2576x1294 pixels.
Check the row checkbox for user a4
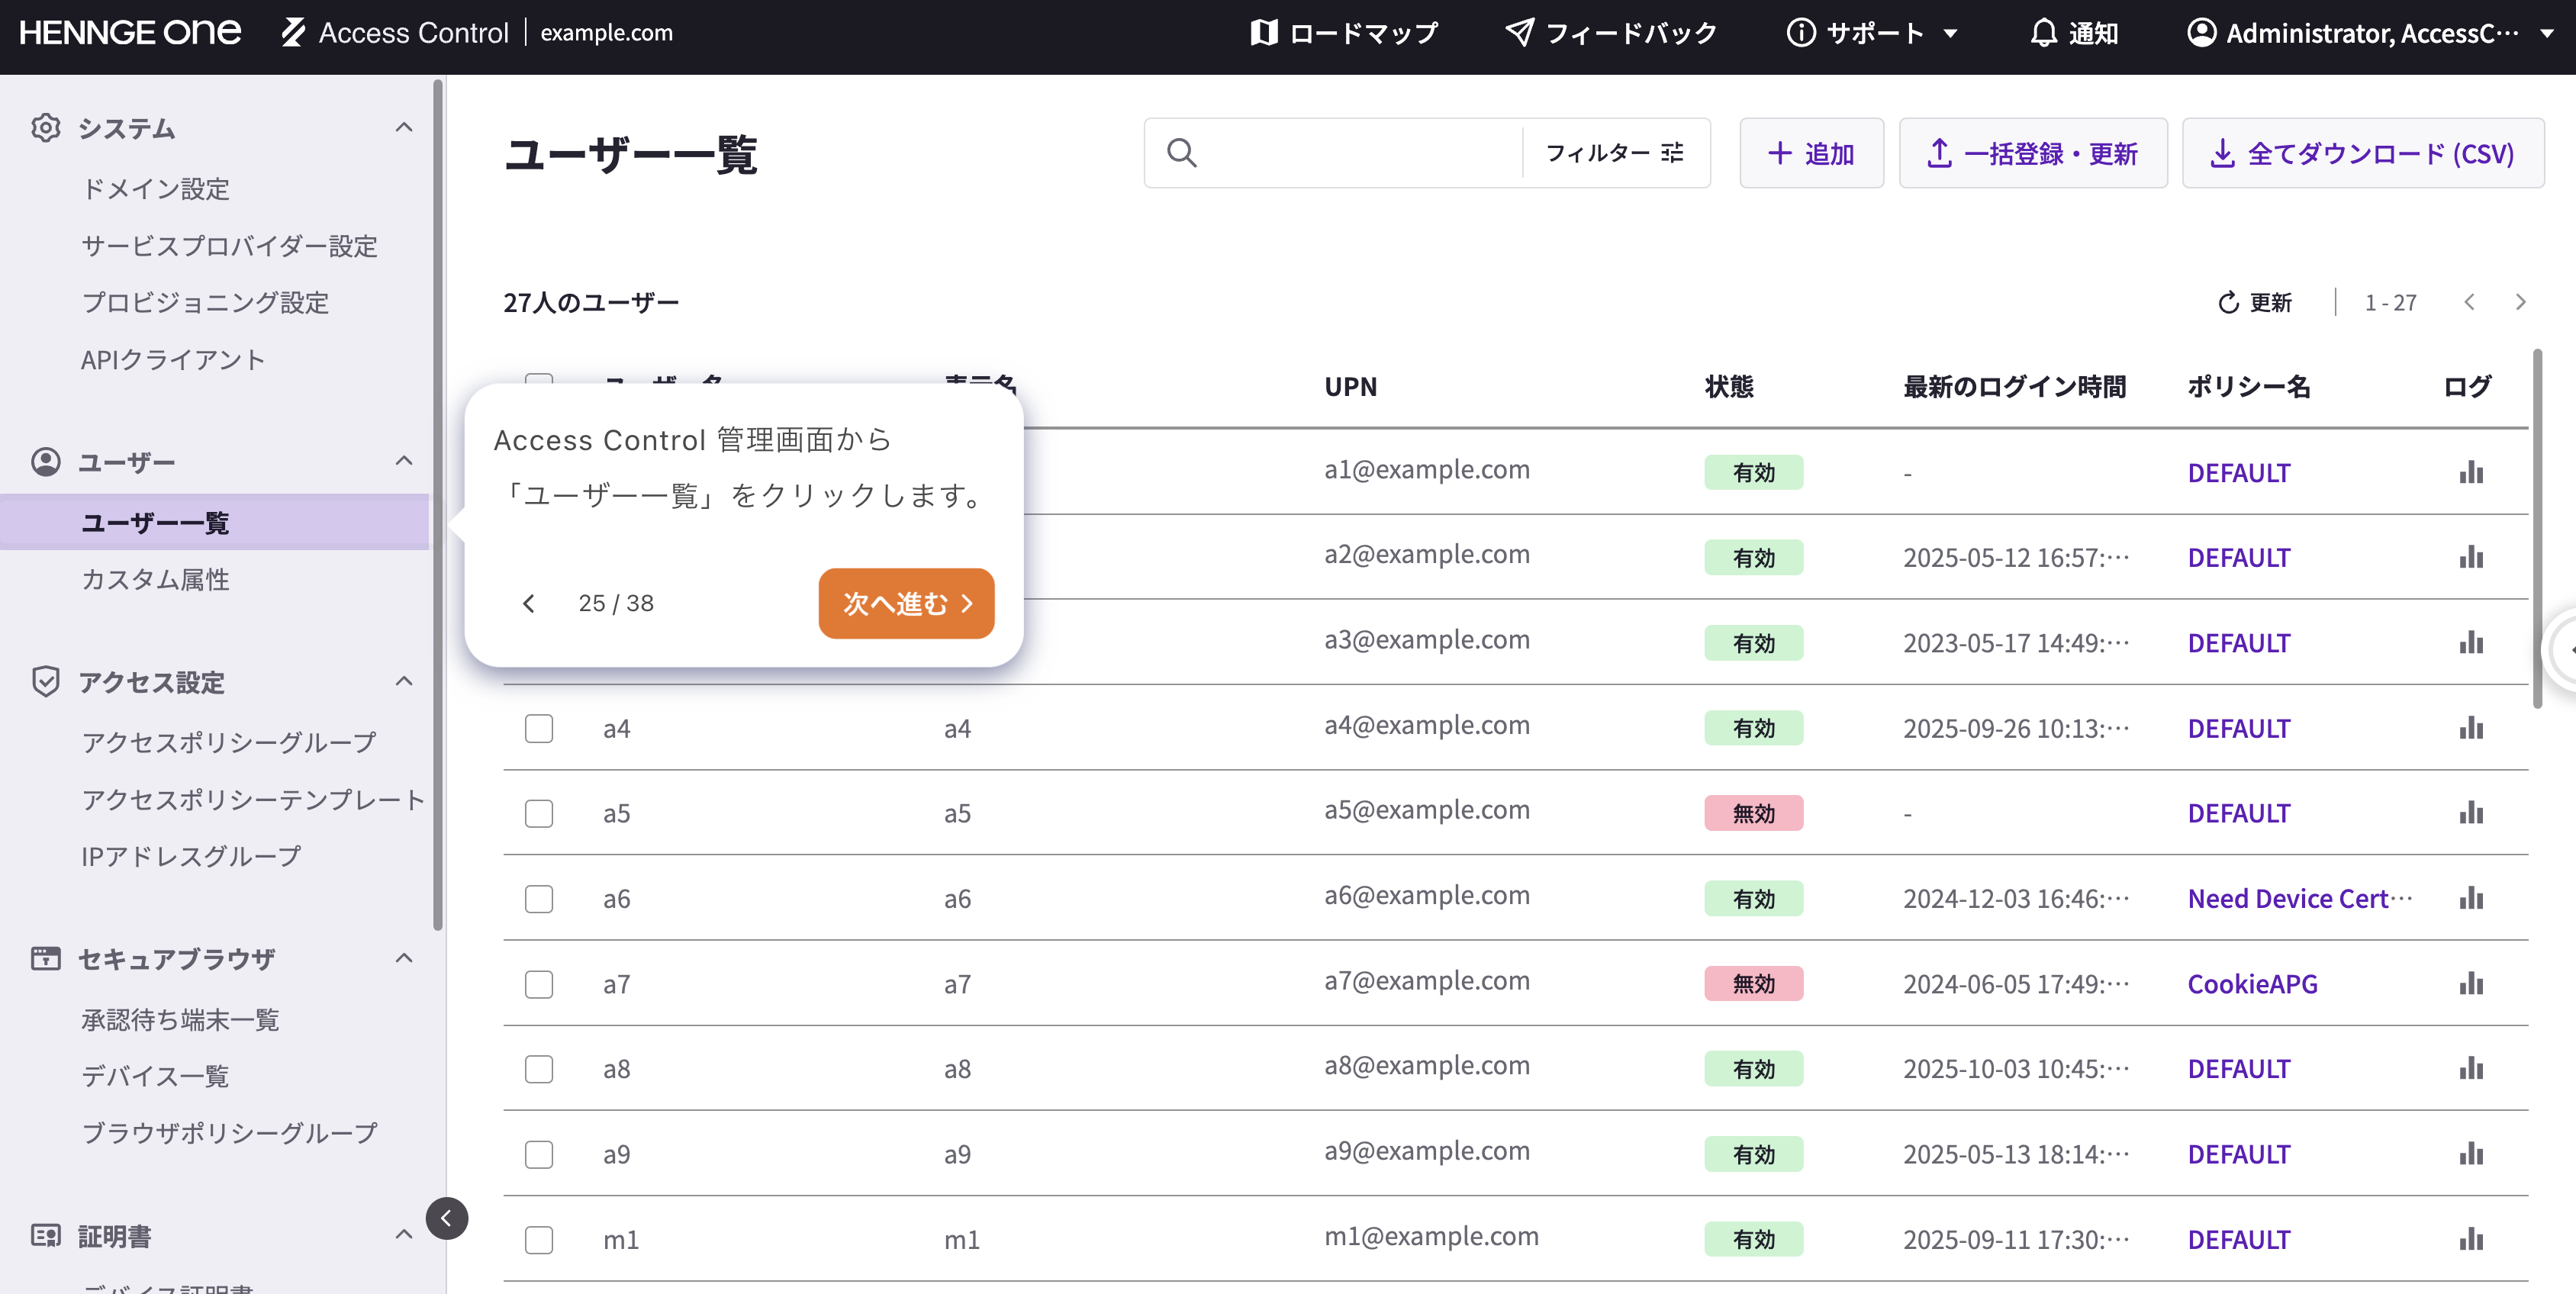click(x=539, y=728)
